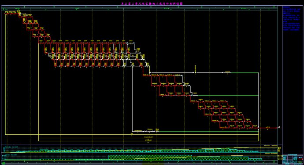The width and height of the screenshot is (304, 165).
Task: Click the topmost long yellow summary bar
Action: point(132,134)
